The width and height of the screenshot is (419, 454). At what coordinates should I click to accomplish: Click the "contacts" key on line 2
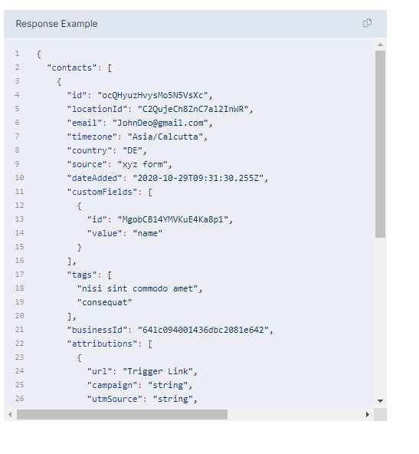tap(72, 67)
